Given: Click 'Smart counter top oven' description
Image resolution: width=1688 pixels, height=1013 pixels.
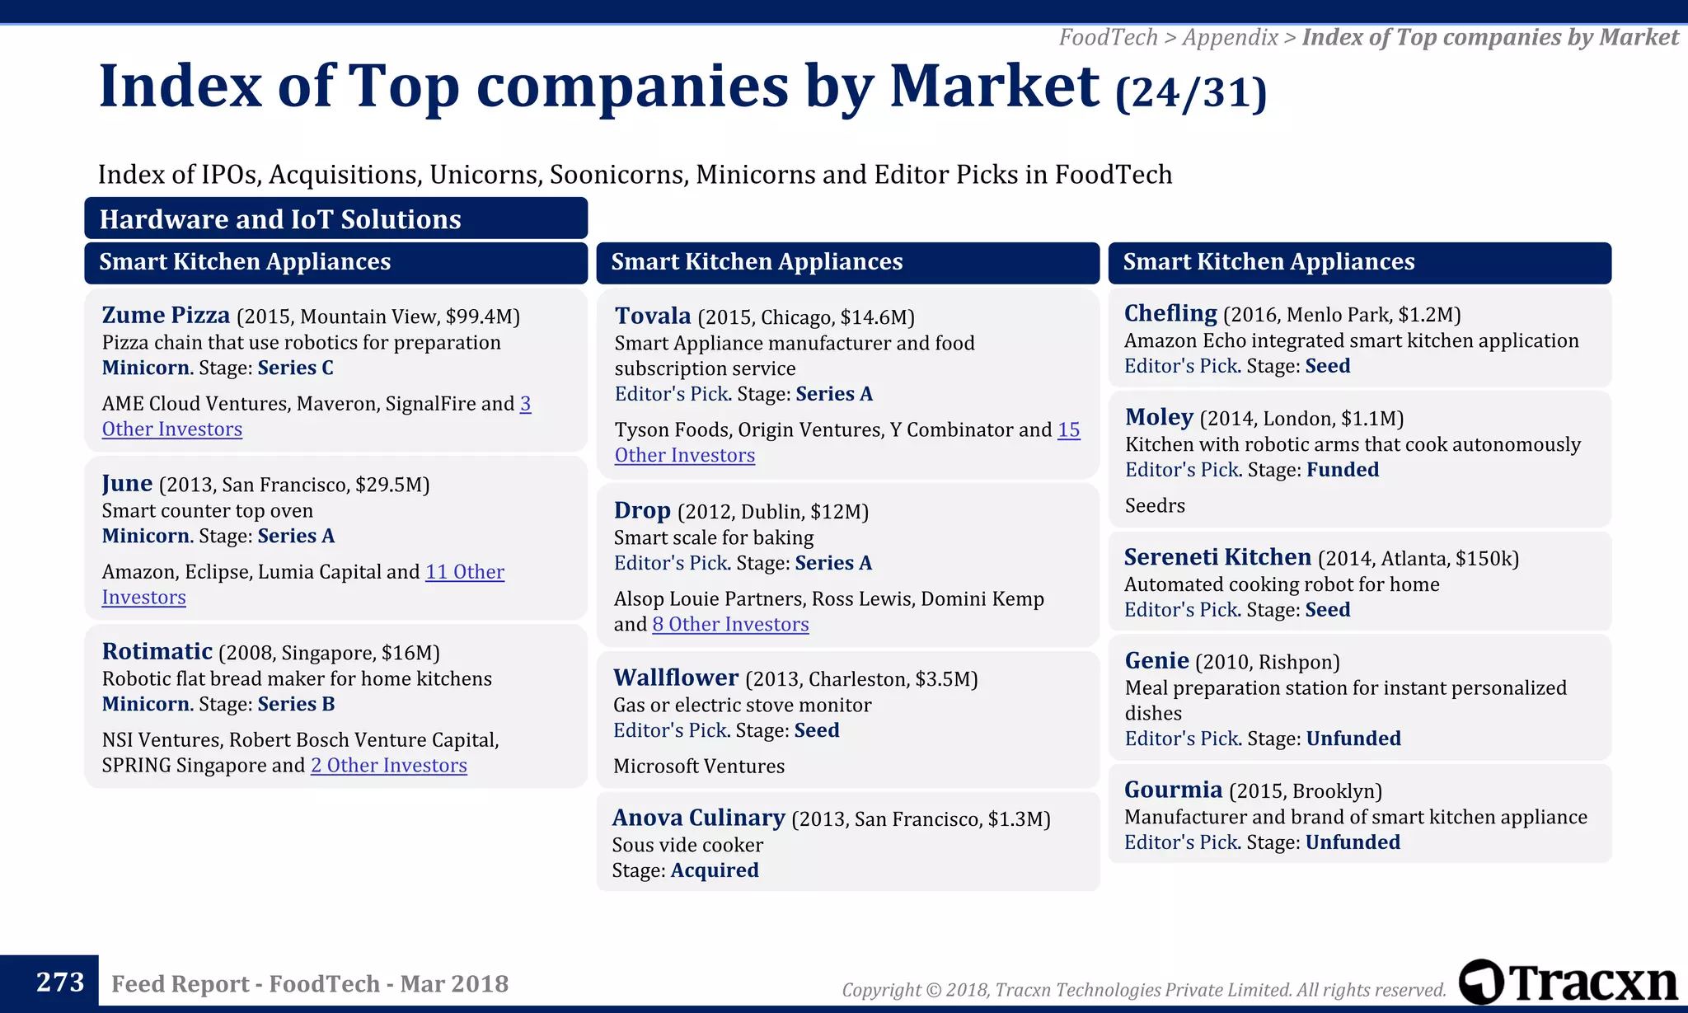Looking at the screenshot, I should tap(207, 510).
